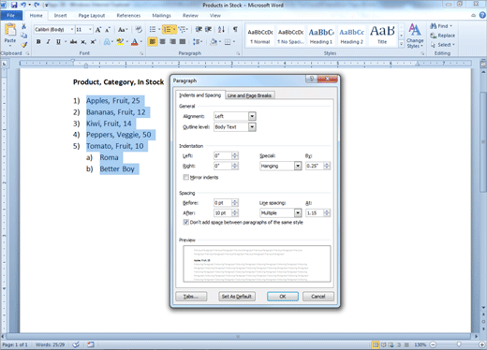Click the proofing check icon in the status bar
The height and width of the screenshot is (350, 487).
pyautogui.click(x=76, y=344)
